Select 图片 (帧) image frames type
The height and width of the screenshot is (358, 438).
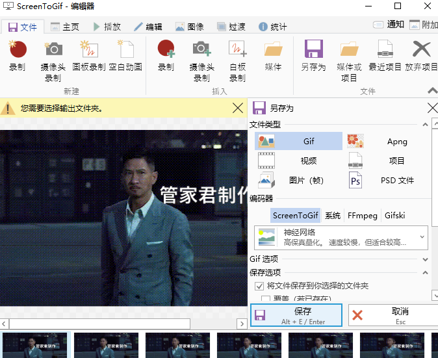[x=298, y=180]
